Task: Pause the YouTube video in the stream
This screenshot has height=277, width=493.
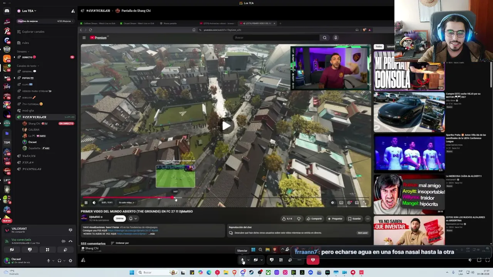Action: [86, 202]
